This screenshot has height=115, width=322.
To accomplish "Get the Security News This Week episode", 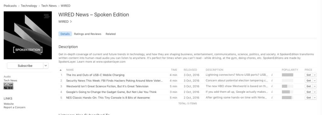I will coord(309,81).
